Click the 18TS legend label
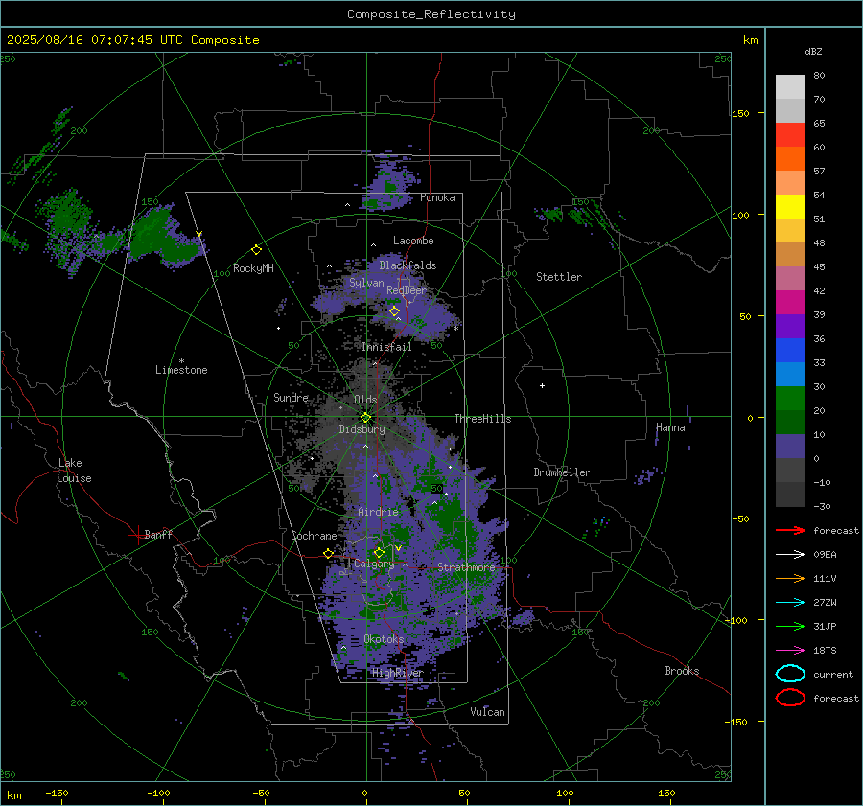Image resolution: width=863 pixels, height=806 pixels. 825,651
